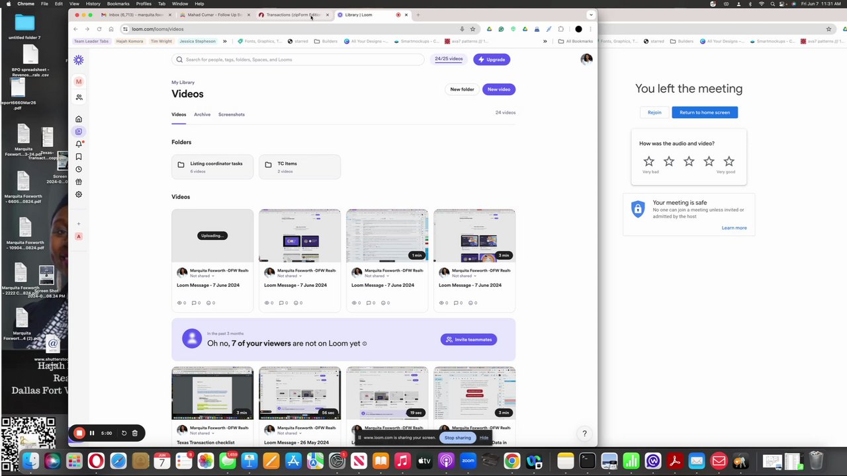This screenshot has height=476, width=847.
Task: Click the Chrome address bar URL
Action: coord(157,29)
